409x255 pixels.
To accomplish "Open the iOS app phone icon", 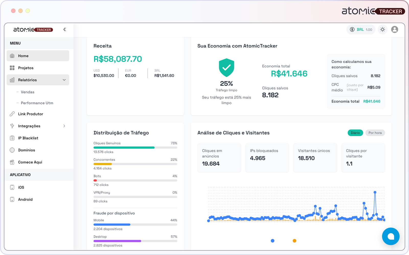I will [12, 187].
